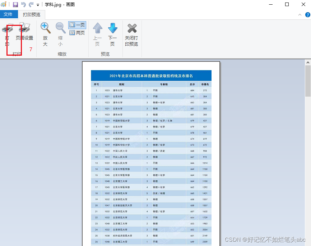Click the previewed page title 2021年北京市高招
311x246 pixels.
click(151, 76)
